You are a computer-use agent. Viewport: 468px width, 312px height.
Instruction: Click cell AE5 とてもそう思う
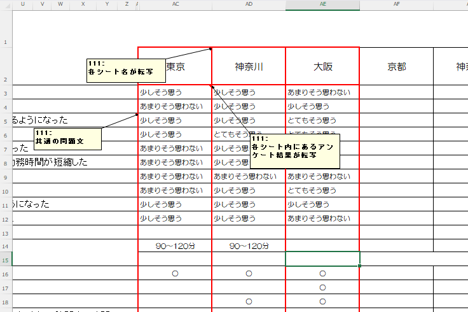point(322,120)
